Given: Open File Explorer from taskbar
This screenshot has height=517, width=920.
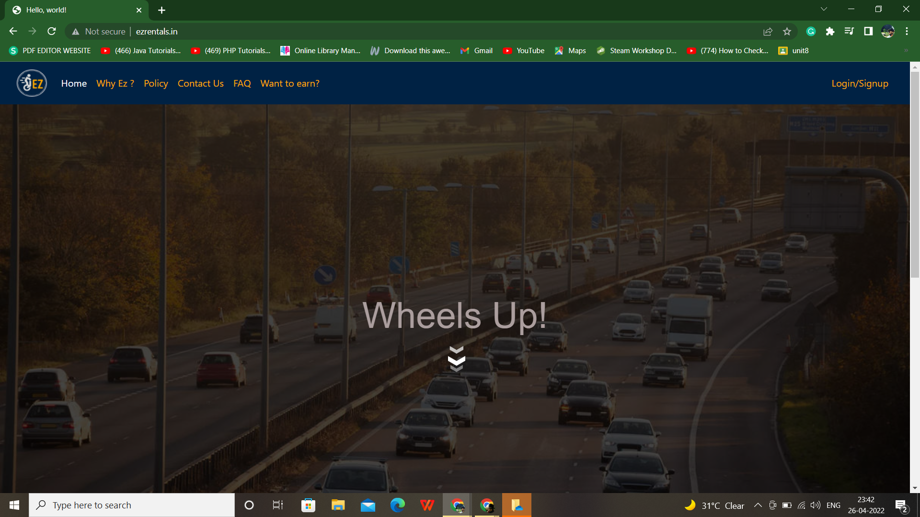Looking at the screenshot, I should point(338,505).
